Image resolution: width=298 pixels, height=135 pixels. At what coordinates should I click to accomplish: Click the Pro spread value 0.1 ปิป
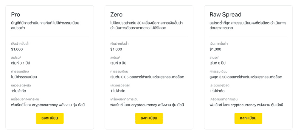21,63
